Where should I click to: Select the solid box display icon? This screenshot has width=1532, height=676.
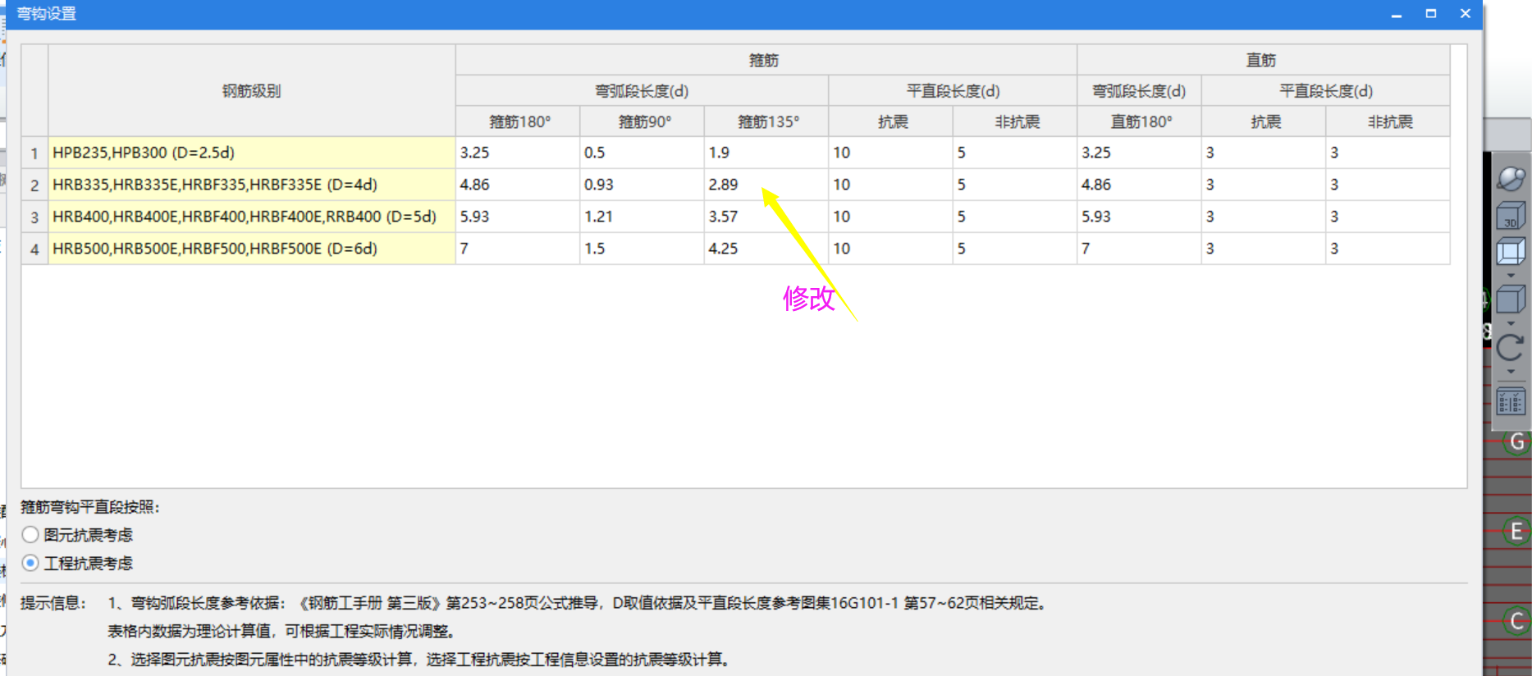(1511, 299)
